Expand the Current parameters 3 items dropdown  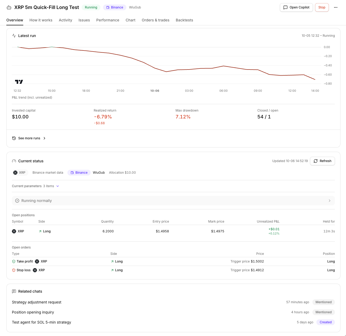(35, 186)
